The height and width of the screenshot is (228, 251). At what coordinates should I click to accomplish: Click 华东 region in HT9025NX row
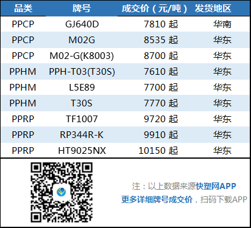[x=222, y=151]
